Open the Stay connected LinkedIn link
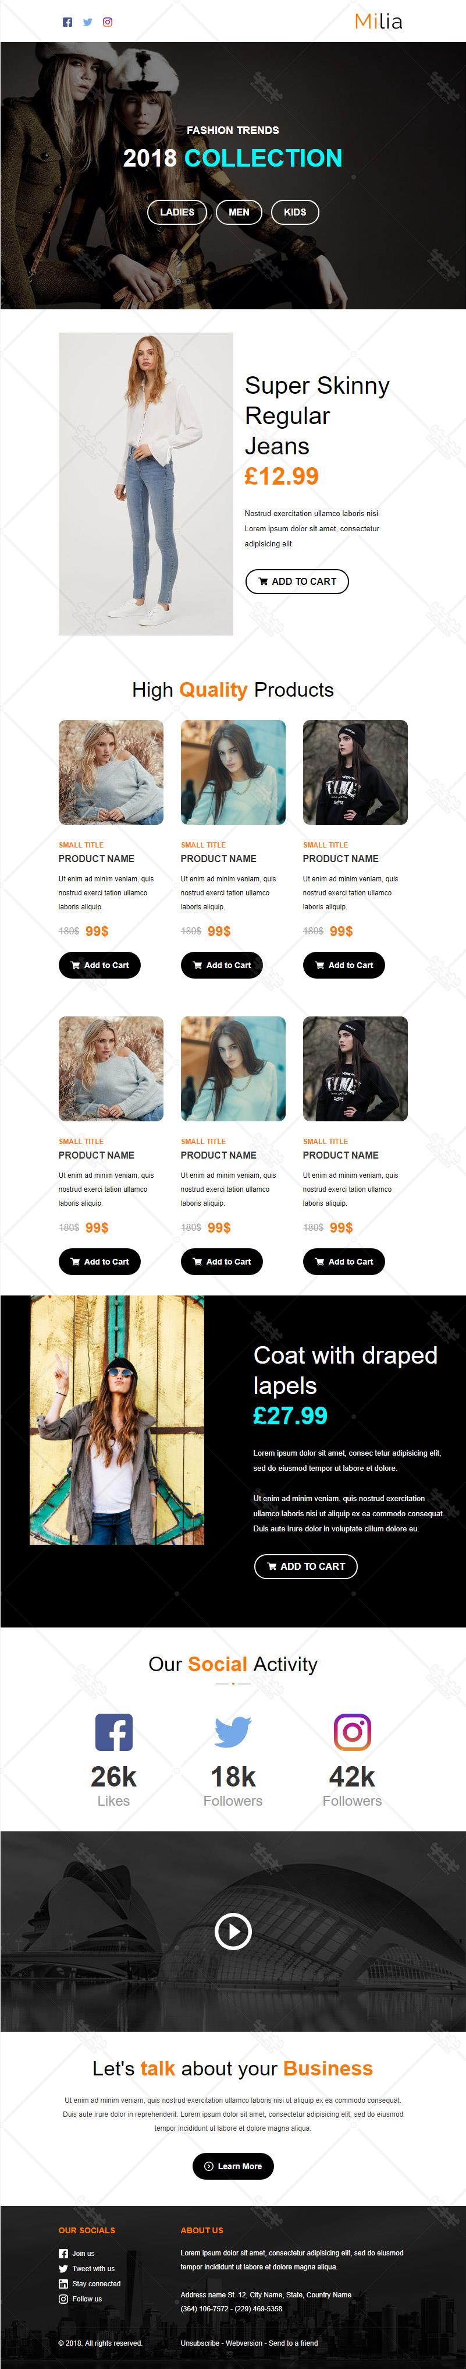The height and width of the screenshot is (2369, 466). (x=90, y=2283)
